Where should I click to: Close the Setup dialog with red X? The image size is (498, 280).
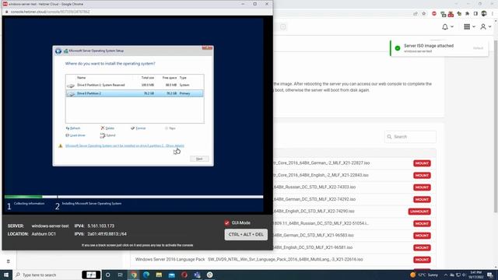point(207,48)
